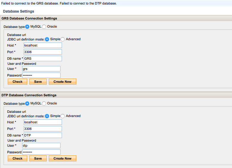Save the GRS database settings
Image resolution: width=232 pixels, height=168 pixels.
[38, 82]
